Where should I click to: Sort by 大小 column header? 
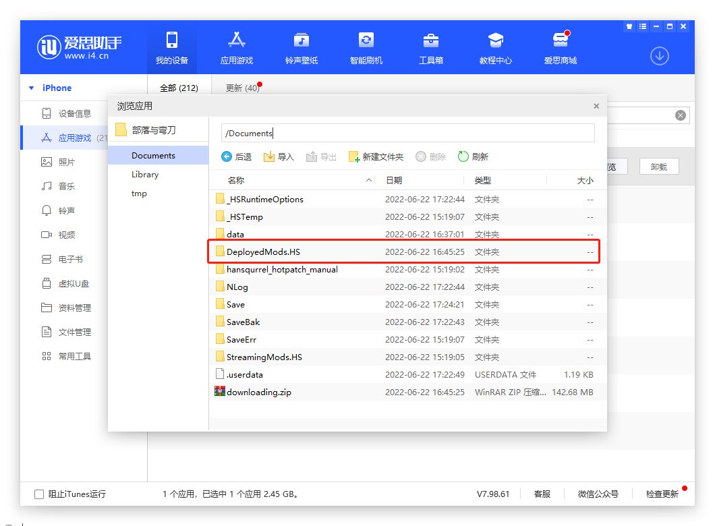click(585, 181)
